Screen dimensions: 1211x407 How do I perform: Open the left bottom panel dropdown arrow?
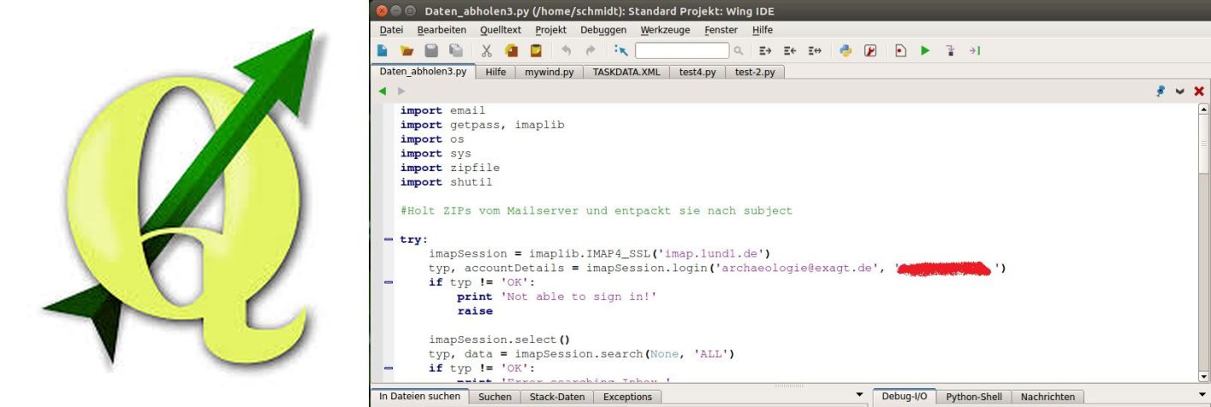859,397
